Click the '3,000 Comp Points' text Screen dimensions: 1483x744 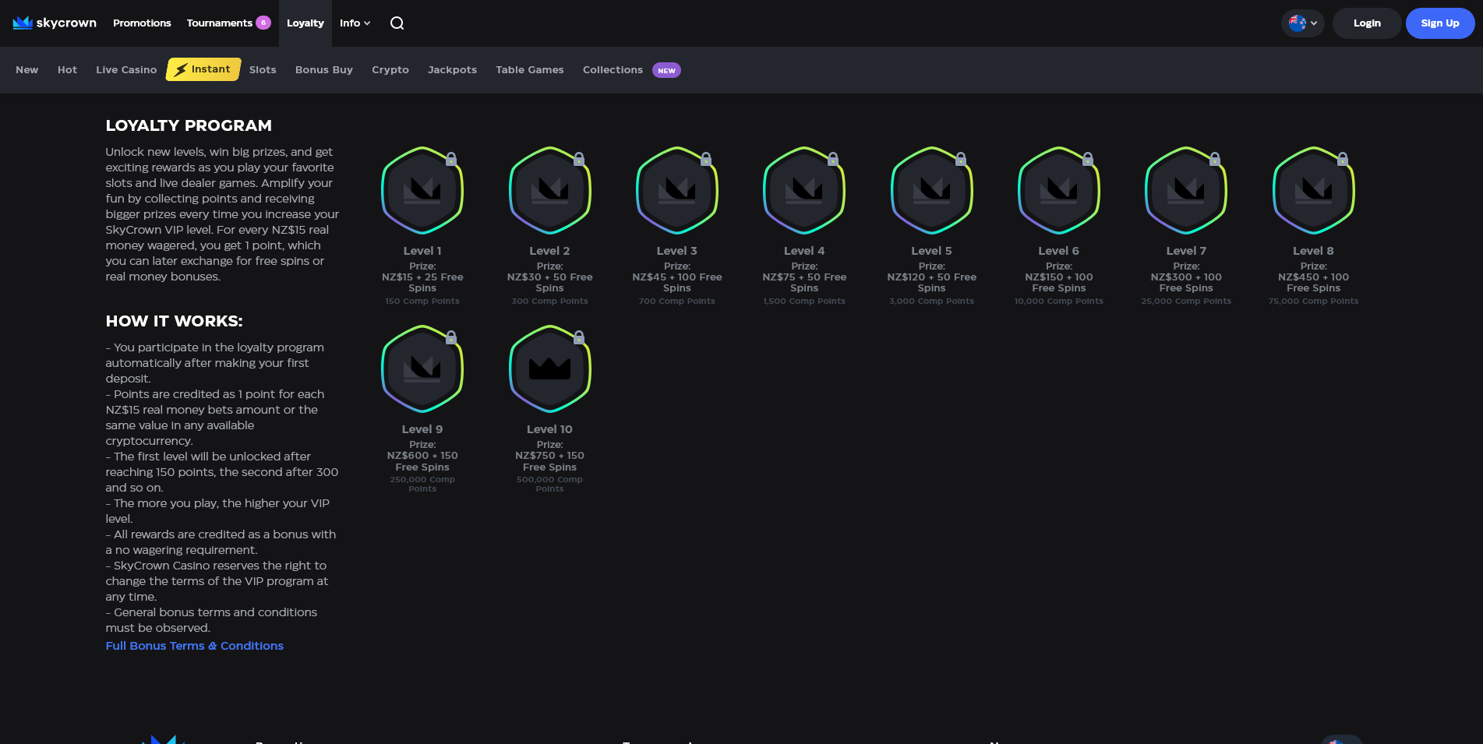[932, 301]
